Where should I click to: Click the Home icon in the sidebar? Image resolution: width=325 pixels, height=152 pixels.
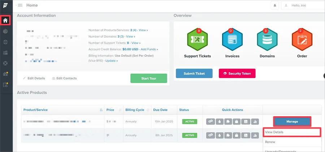coord(5,20)
